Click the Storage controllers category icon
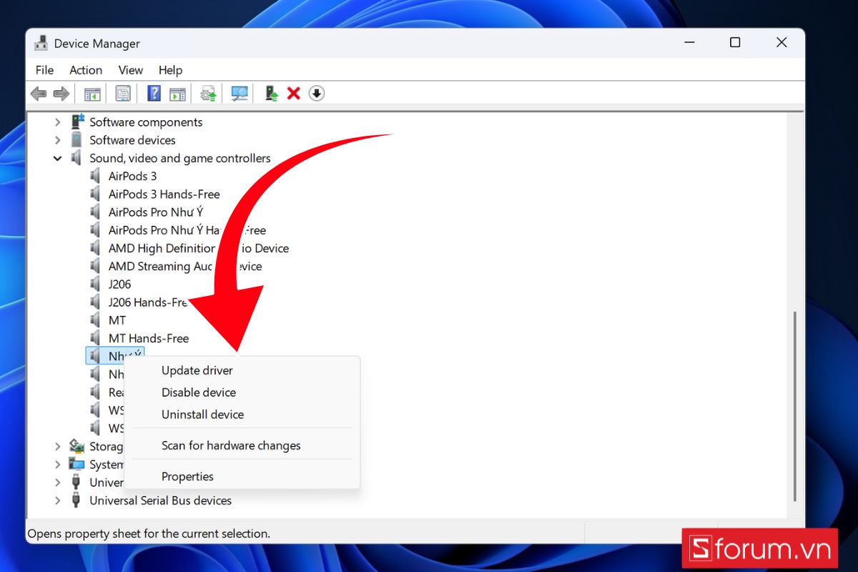Viewport: 858px width, 572px height. click(x=77, y=446)
